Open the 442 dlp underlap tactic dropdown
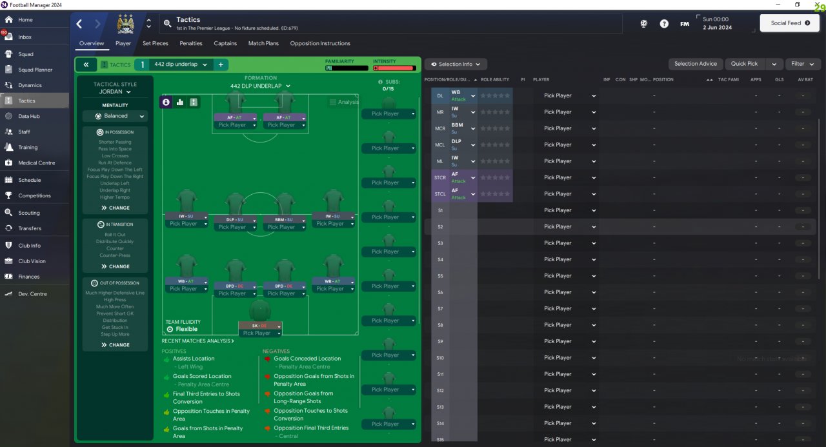The width and height of the screenshot is (826, 447). (x=180, y=65)
